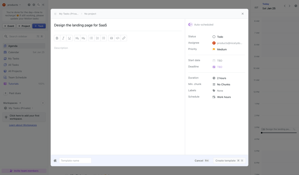Change the Work hours schedule
The image size is (299, 175).
222,97
